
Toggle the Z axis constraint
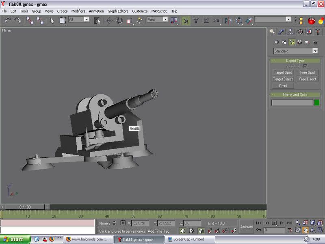pyautogui.click(x=206, y=21)
